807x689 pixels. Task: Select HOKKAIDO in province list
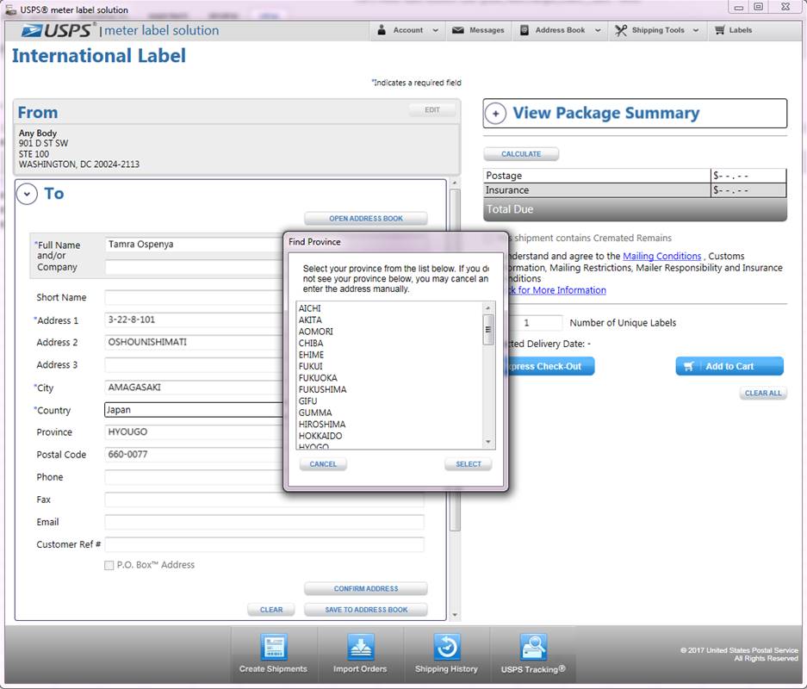pos(320,435)
